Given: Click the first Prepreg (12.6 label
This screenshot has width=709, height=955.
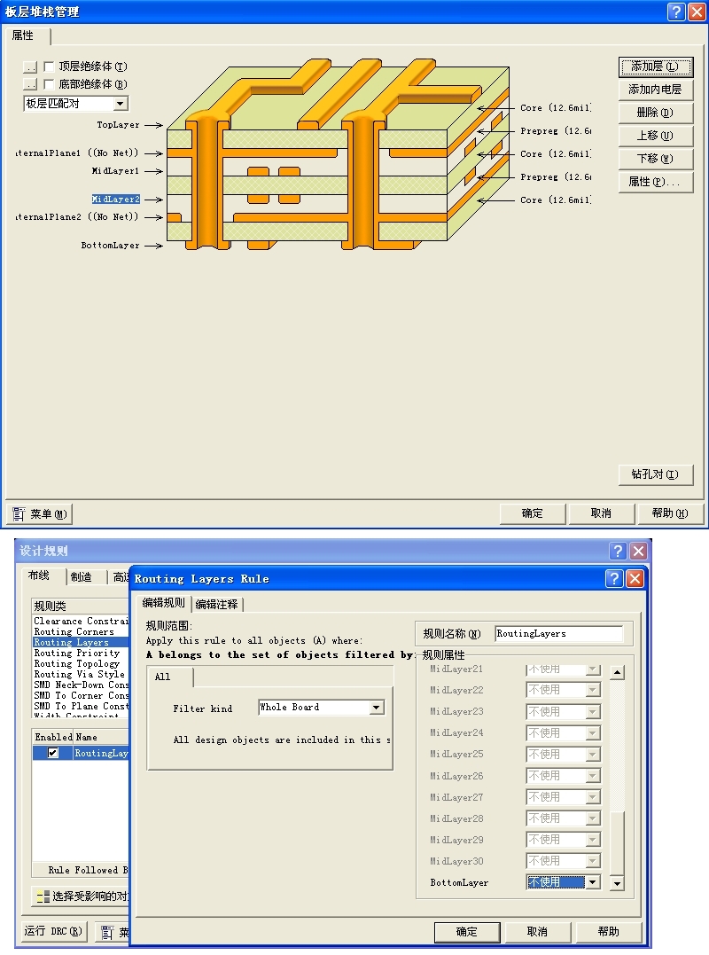Looking at the screenshot, I should [x=555, y=131].
